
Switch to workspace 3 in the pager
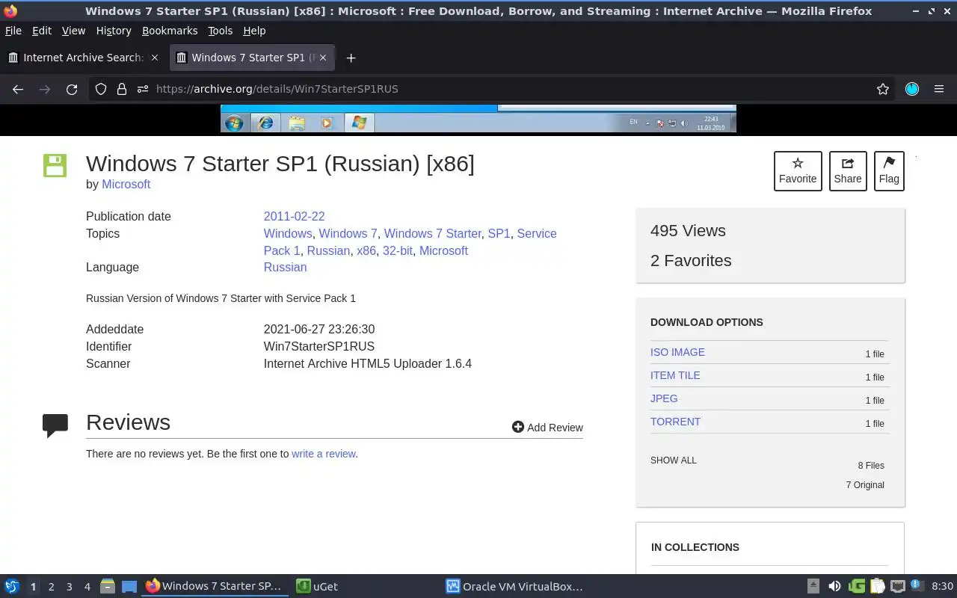70,587
